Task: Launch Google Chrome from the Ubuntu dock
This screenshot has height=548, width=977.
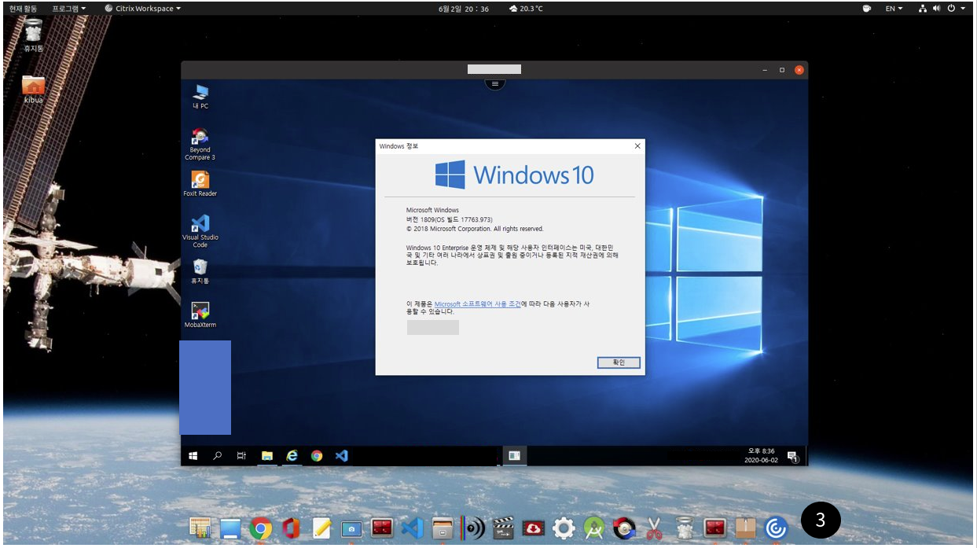Action: pos(260,528)
